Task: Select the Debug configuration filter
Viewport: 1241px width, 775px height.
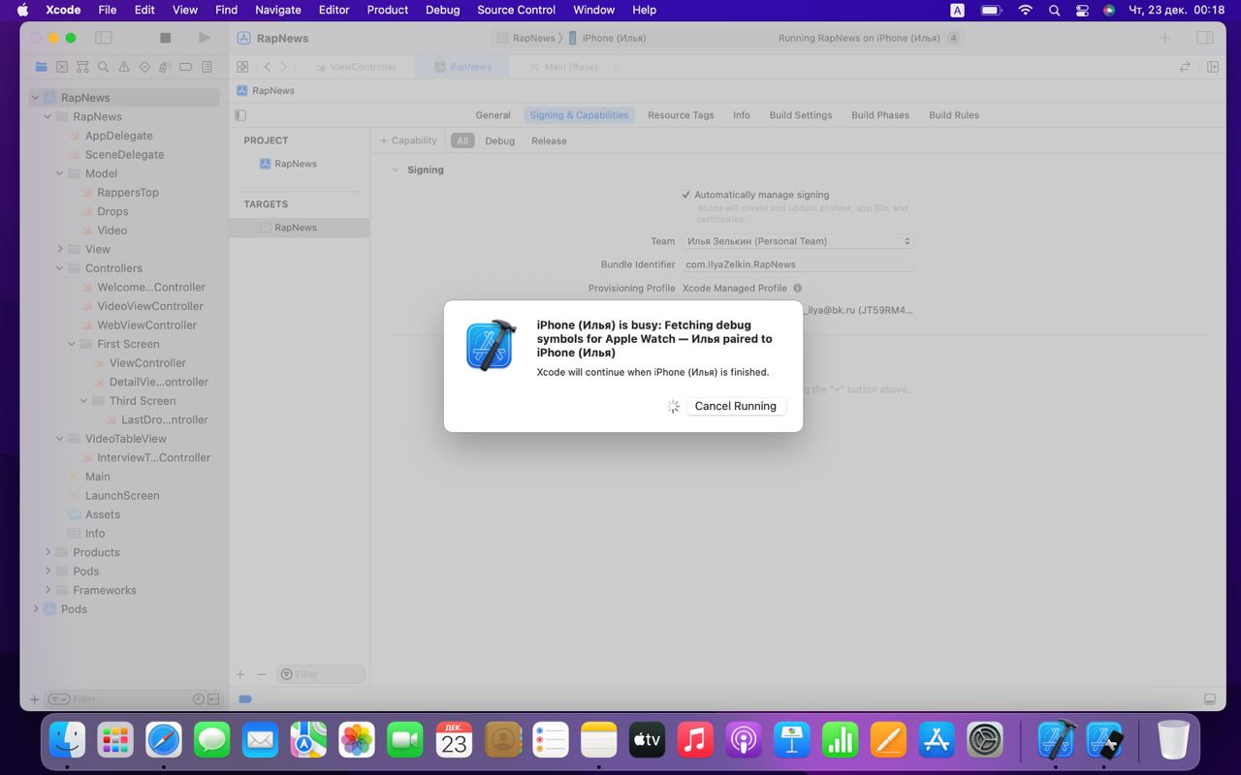Action: coord(500,140)
